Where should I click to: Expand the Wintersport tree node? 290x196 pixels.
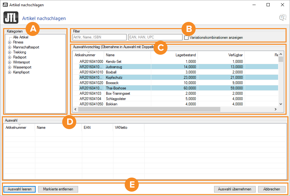pos(9,62)
